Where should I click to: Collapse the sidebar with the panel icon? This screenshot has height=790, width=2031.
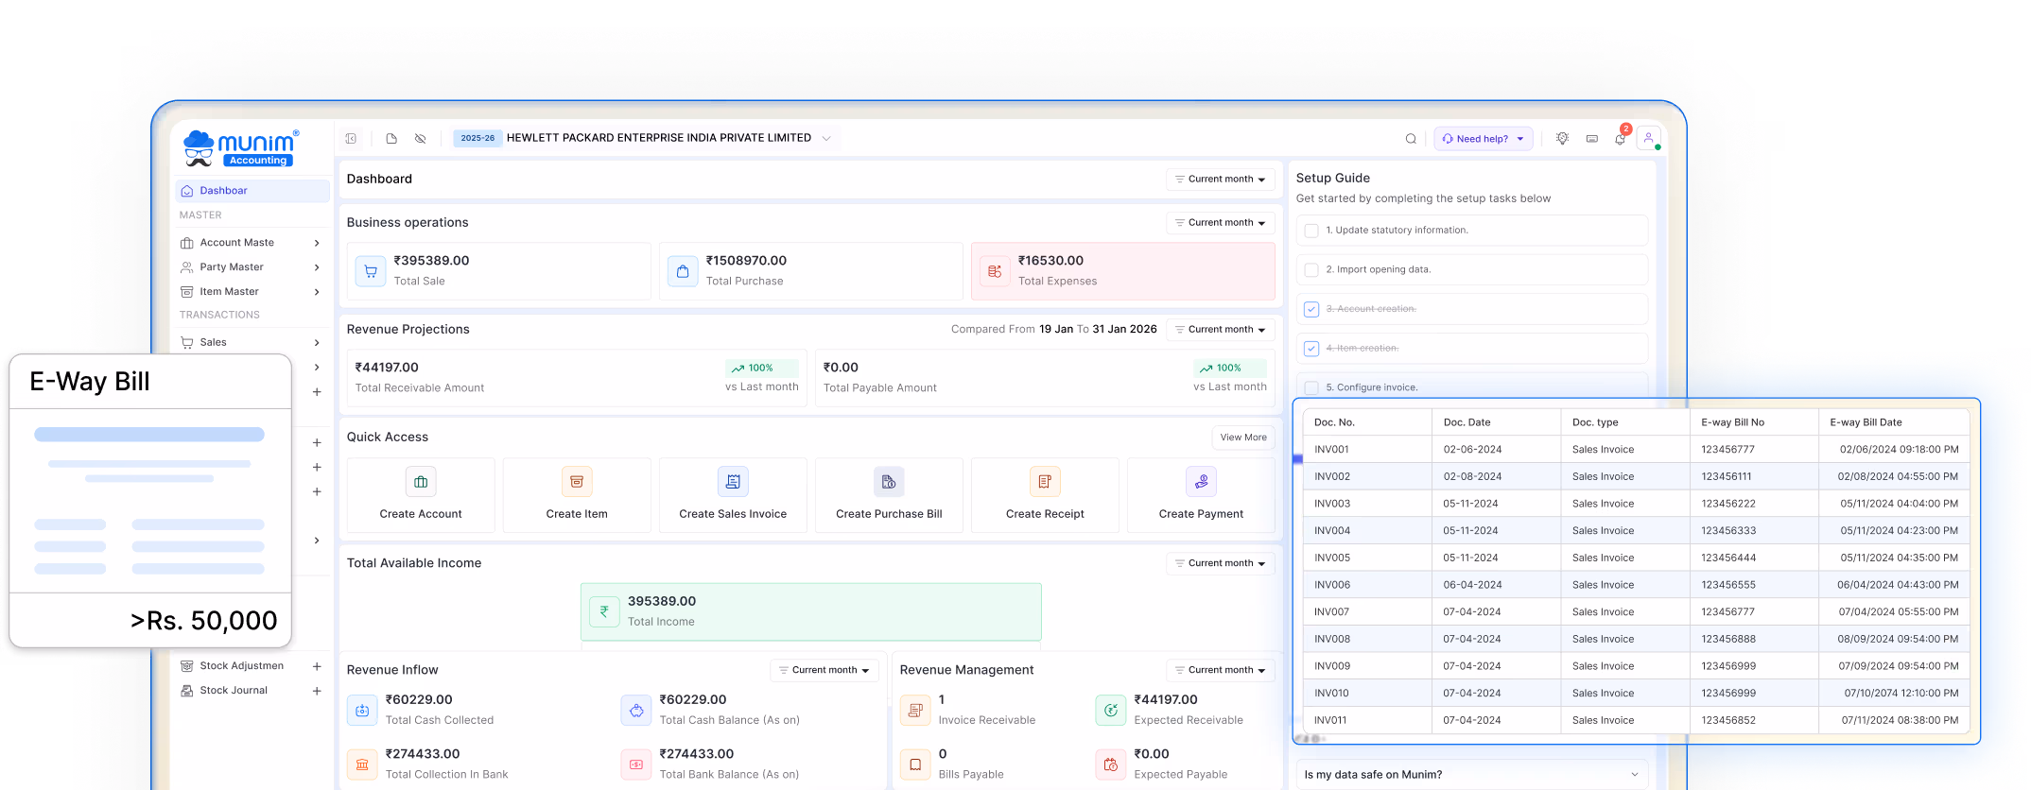point(351,139)
